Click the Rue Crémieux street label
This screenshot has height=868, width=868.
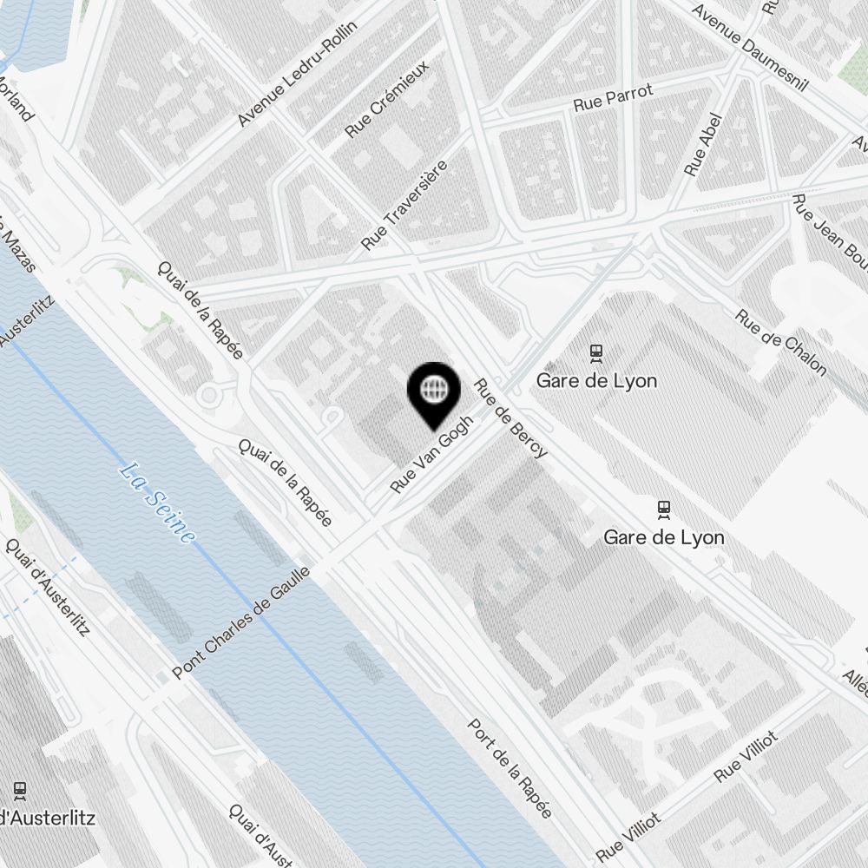[386, 99]
